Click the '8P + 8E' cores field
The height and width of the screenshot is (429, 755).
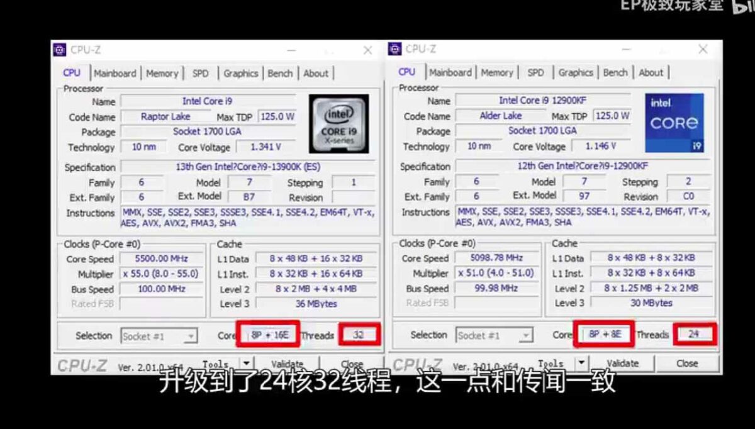[605, 335]
